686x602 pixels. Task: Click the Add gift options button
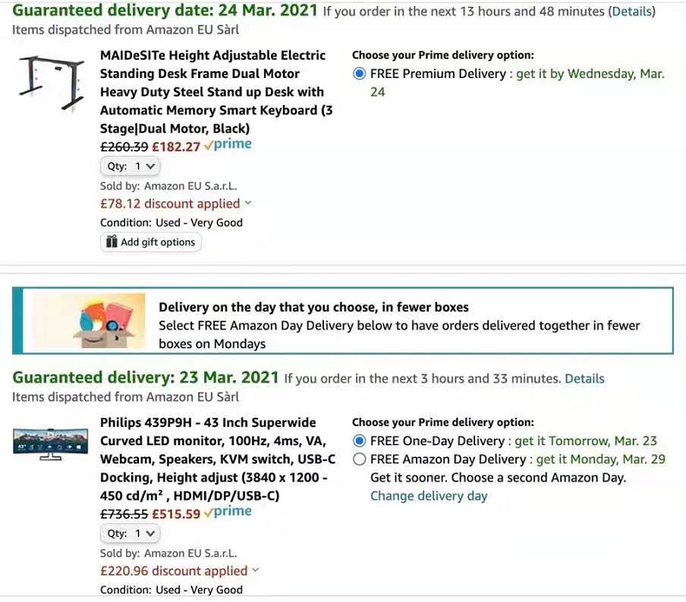tap(151, 242)
